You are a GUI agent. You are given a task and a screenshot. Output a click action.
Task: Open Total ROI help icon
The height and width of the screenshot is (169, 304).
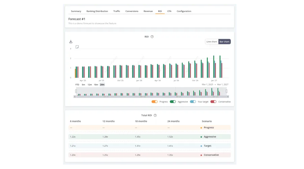point(155,115)
